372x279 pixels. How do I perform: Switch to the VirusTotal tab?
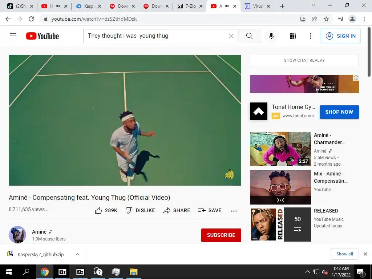[258, 6]
